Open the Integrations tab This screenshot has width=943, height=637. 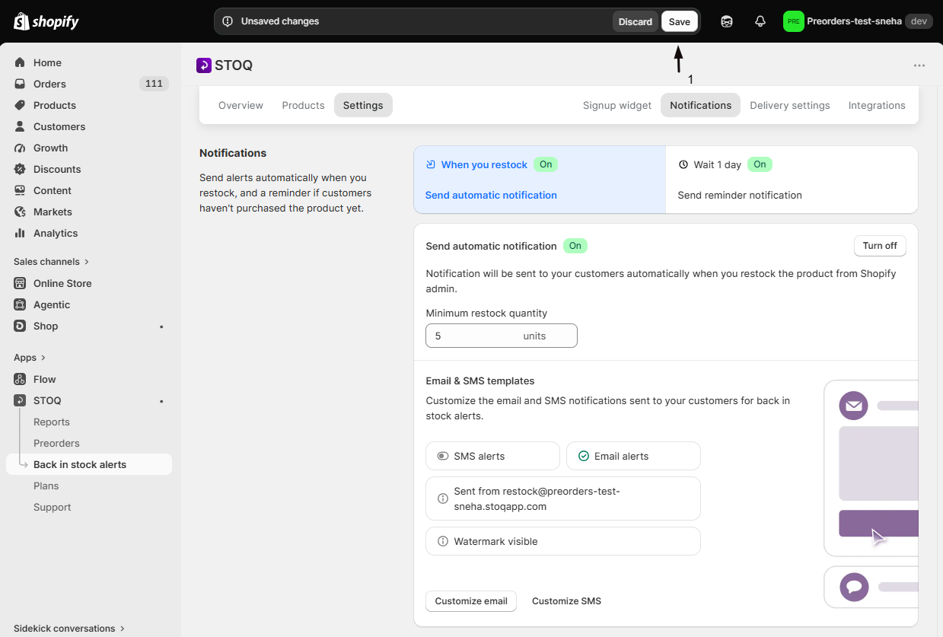pos(877,105)
